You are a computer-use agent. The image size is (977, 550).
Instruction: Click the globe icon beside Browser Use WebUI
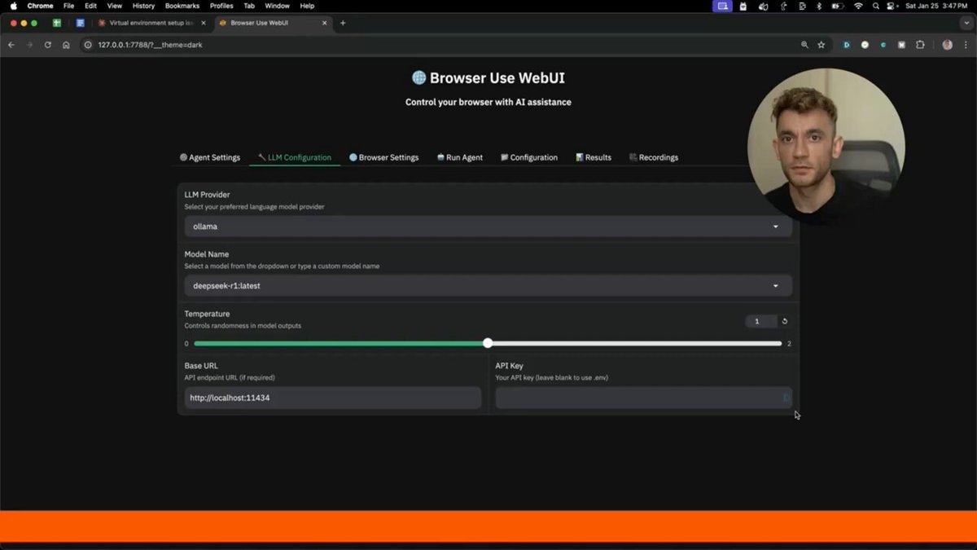click(418, 77)
